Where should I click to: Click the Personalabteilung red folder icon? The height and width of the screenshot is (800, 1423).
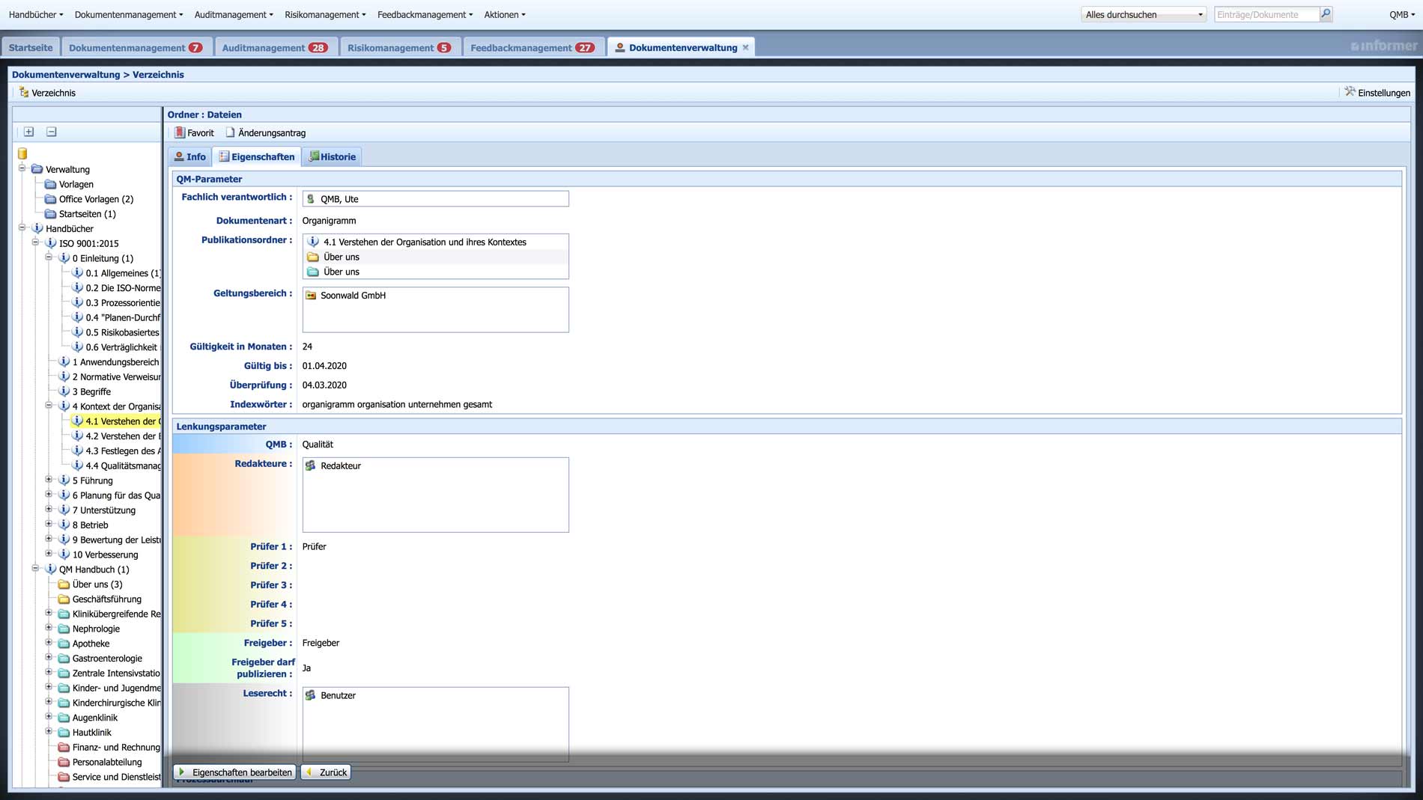(x=64, y=762)
